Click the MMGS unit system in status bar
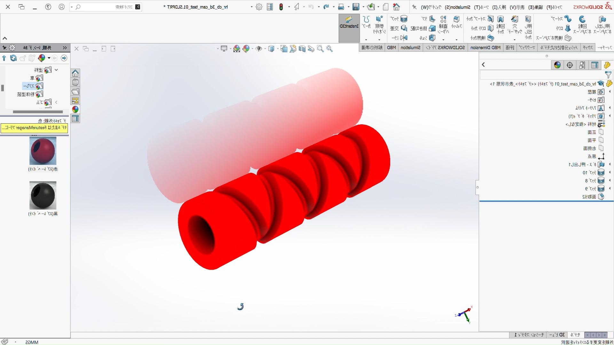614x345 pixels. pyautogui.click(x=32, y=342)
